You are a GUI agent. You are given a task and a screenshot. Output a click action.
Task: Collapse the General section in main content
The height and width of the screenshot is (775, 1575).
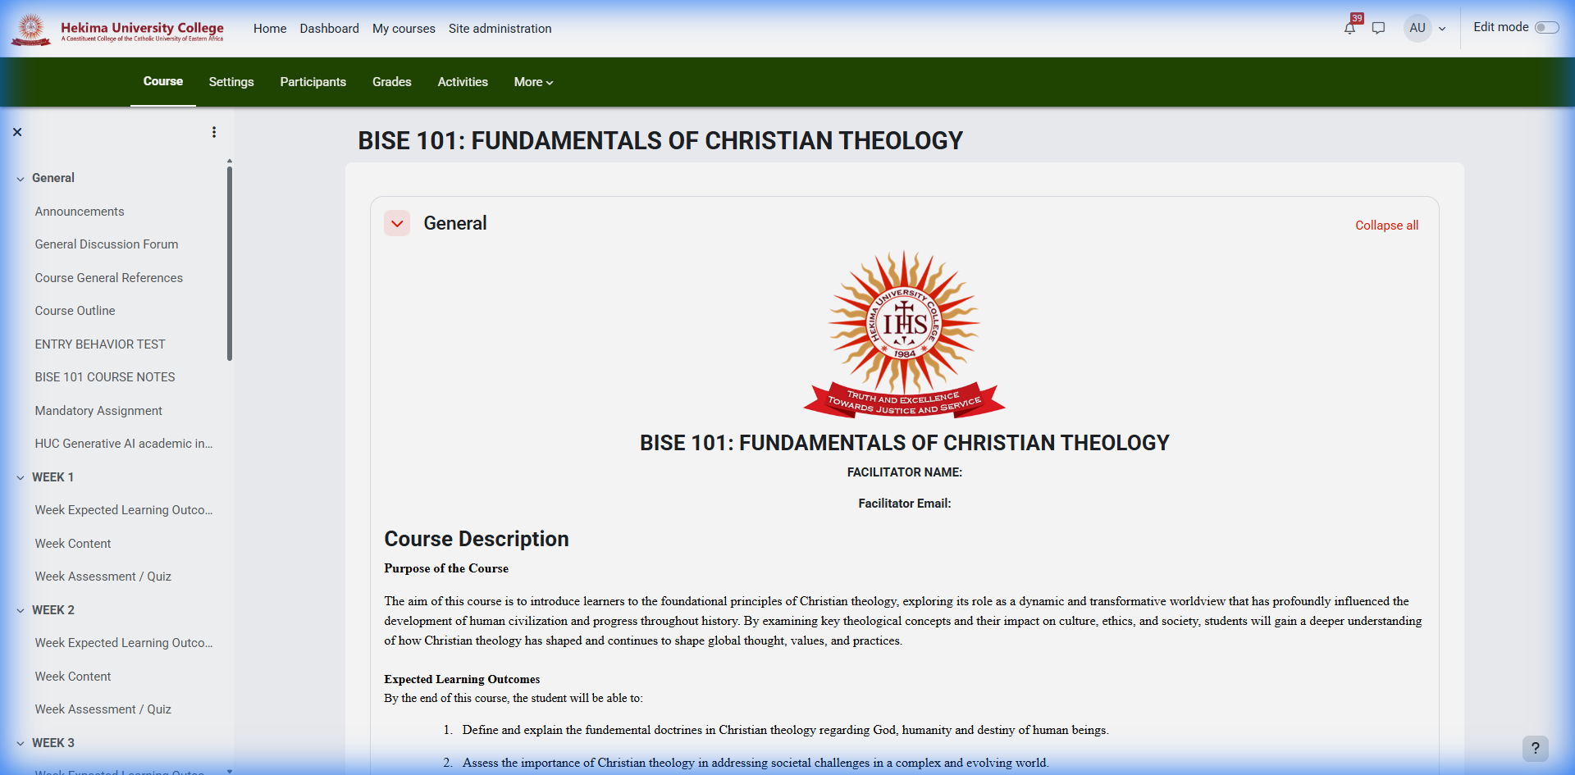coord(397,223)
